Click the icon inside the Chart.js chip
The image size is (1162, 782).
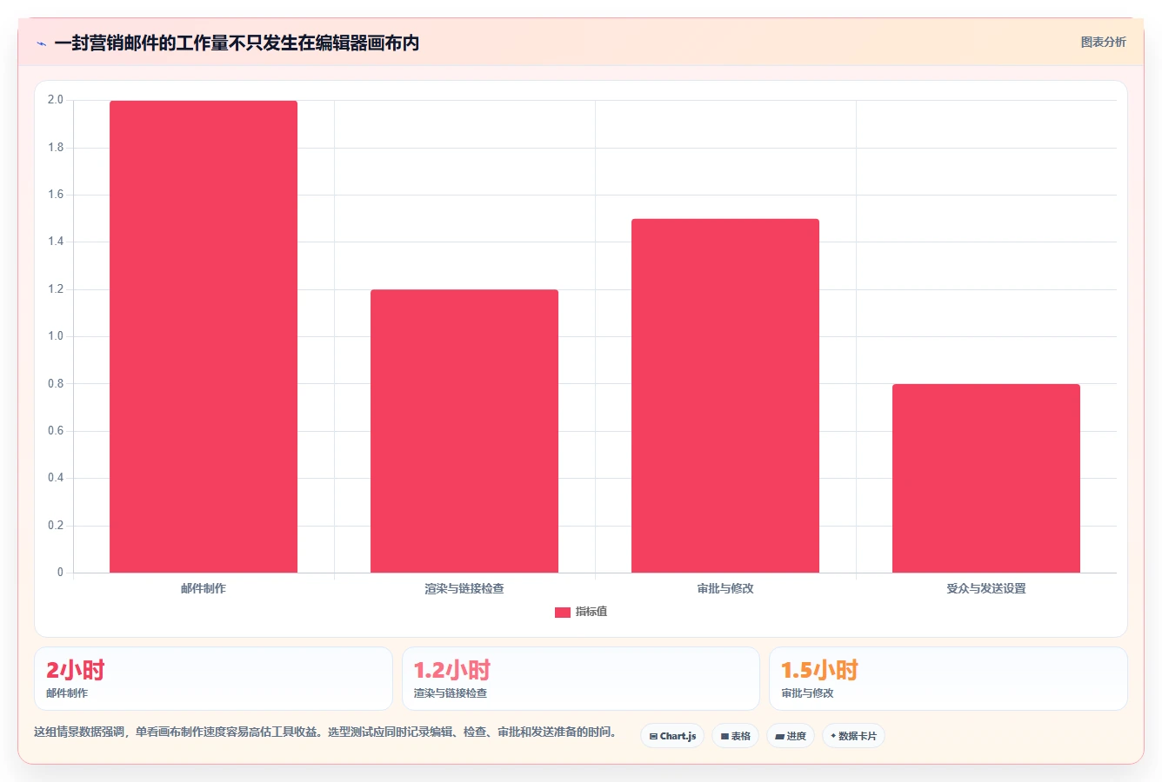point(653,736)
